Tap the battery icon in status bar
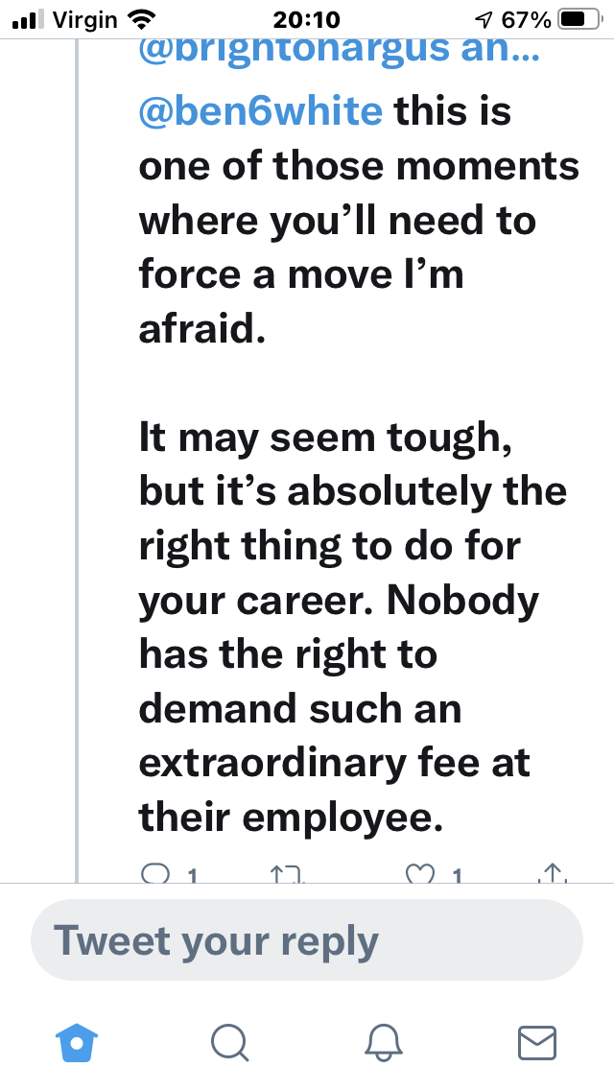The image size is (614, 1090). coord(580,19)
